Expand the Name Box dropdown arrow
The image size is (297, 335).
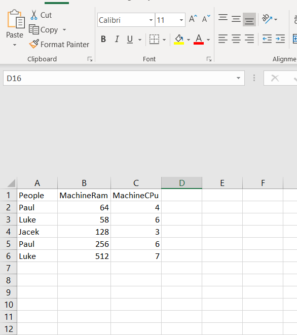click(238, 78)
